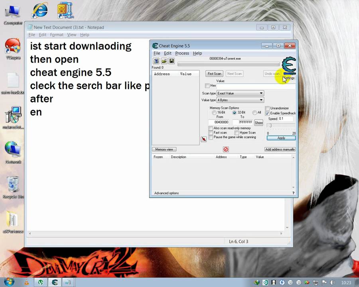
Task: Click the film strip tray icon
Action: (x=274, y=283)
